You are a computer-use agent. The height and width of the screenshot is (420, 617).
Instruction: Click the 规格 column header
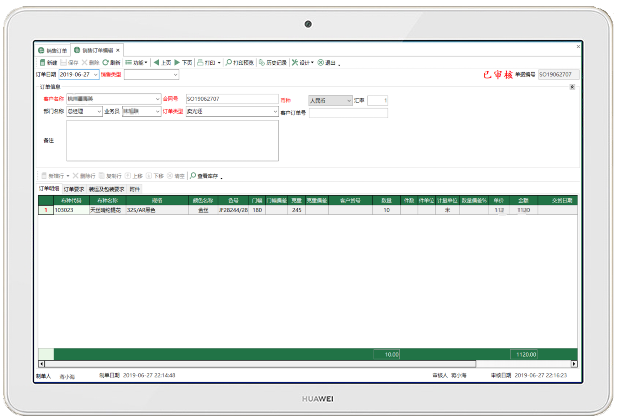pyautogui.click(x=157, y=200)
